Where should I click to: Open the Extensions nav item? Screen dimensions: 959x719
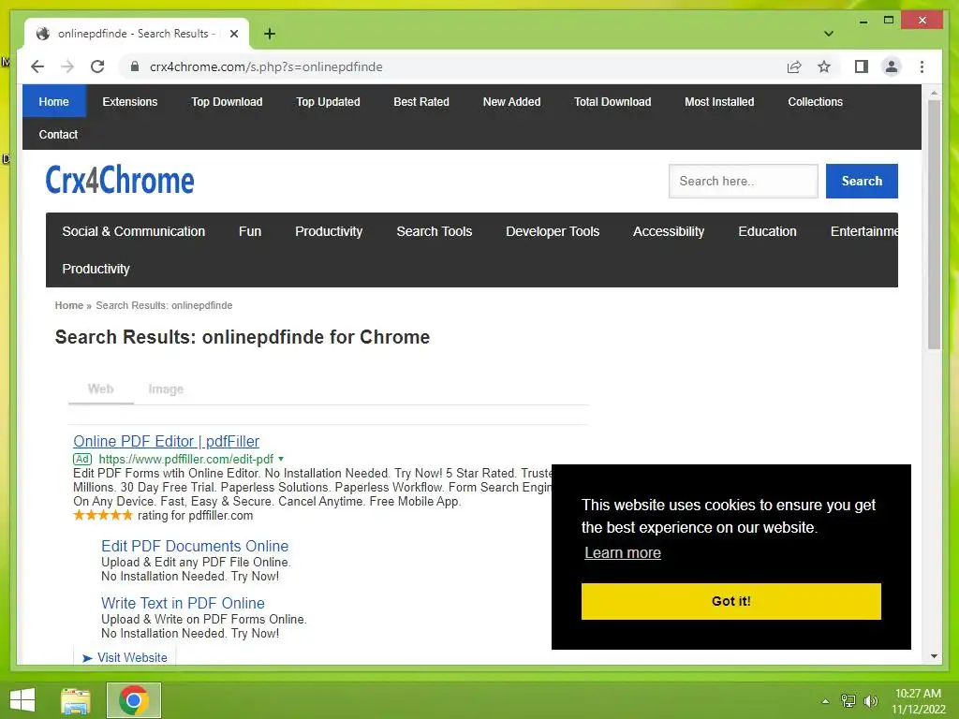(129, 101)
